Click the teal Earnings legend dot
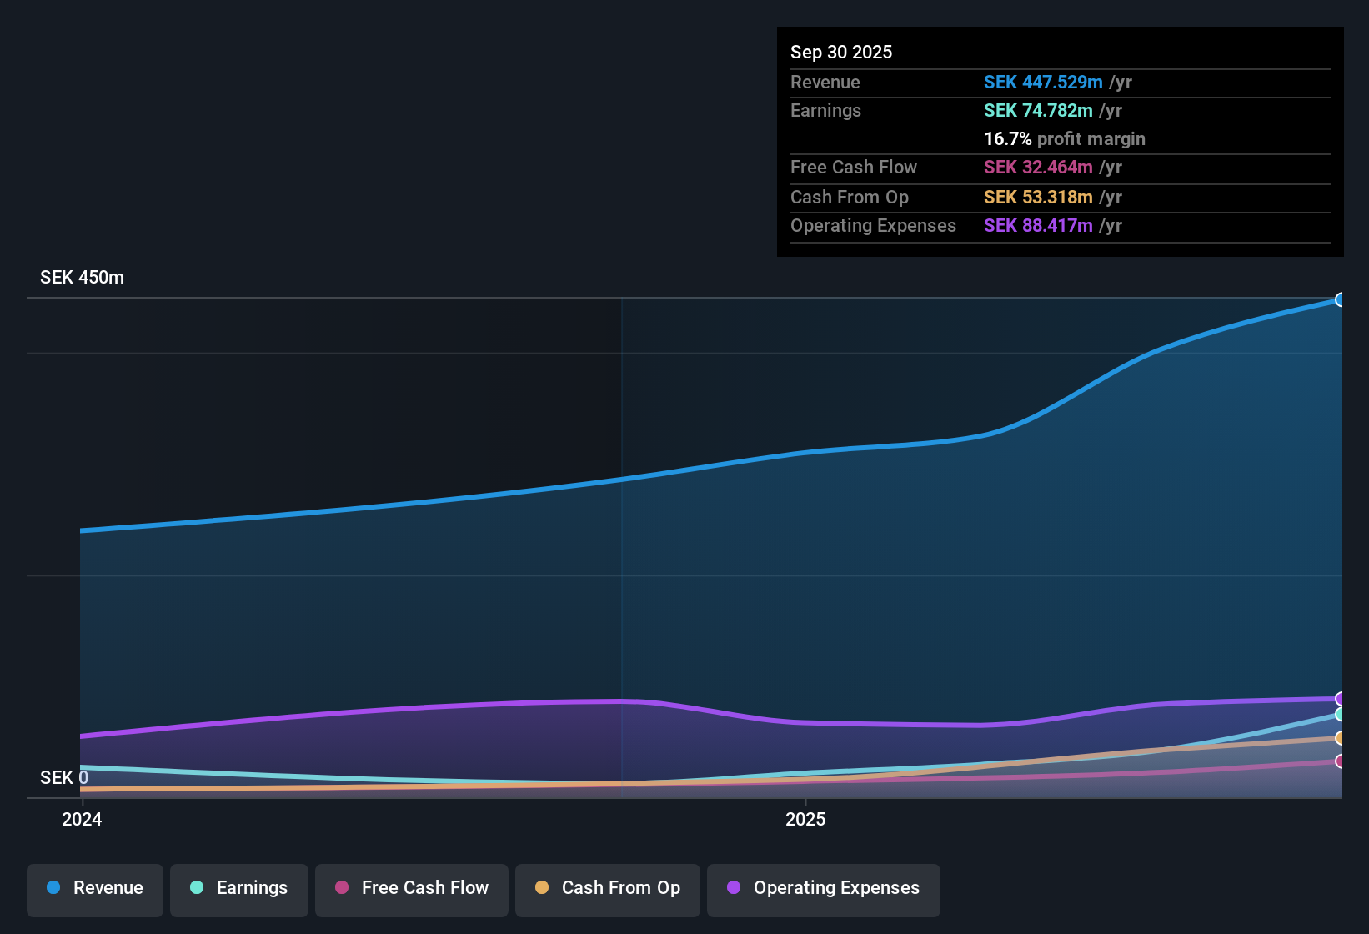This screenshot has width=1369, height=934. pyautogui.click(x=197, y=888)
